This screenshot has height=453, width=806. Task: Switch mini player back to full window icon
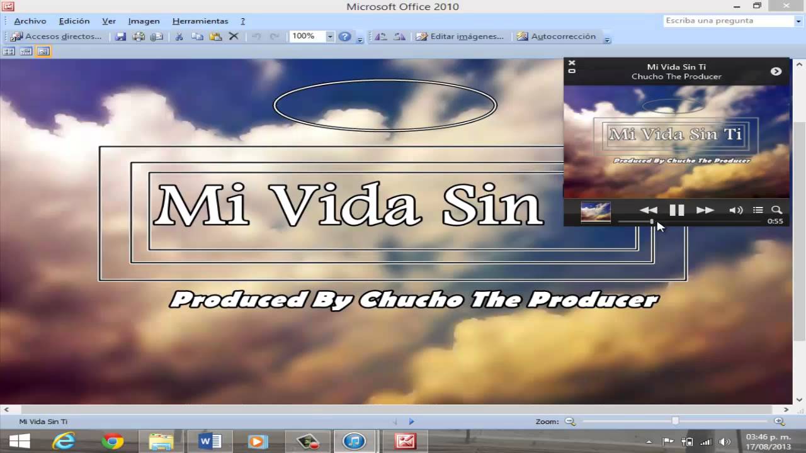point(572,71)
